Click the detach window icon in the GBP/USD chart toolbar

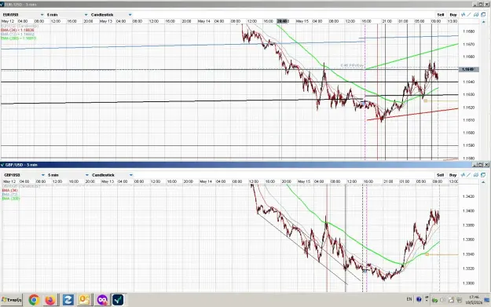tap(483, 175)
